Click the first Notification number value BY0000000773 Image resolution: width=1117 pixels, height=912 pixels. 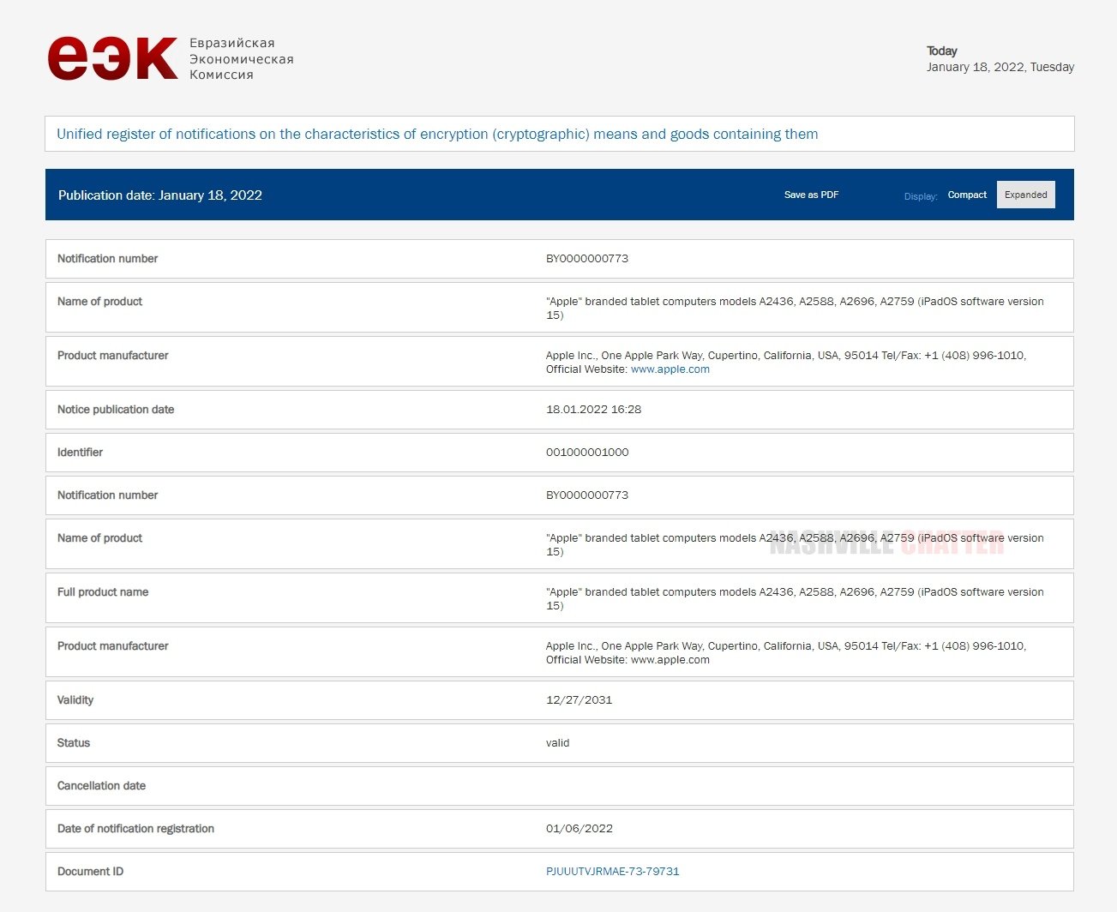587,259
